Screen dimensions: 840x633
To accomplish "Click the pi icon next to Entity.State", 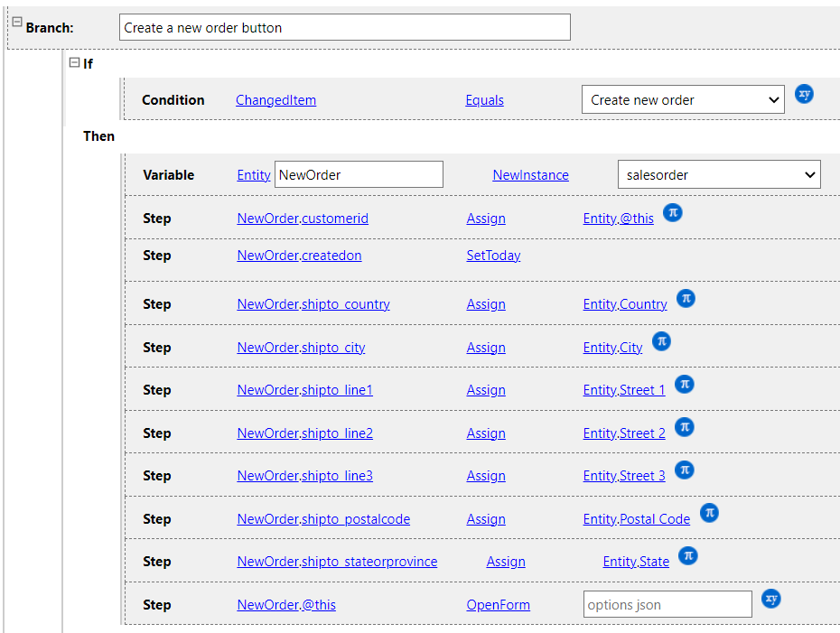I will (688, 555).
